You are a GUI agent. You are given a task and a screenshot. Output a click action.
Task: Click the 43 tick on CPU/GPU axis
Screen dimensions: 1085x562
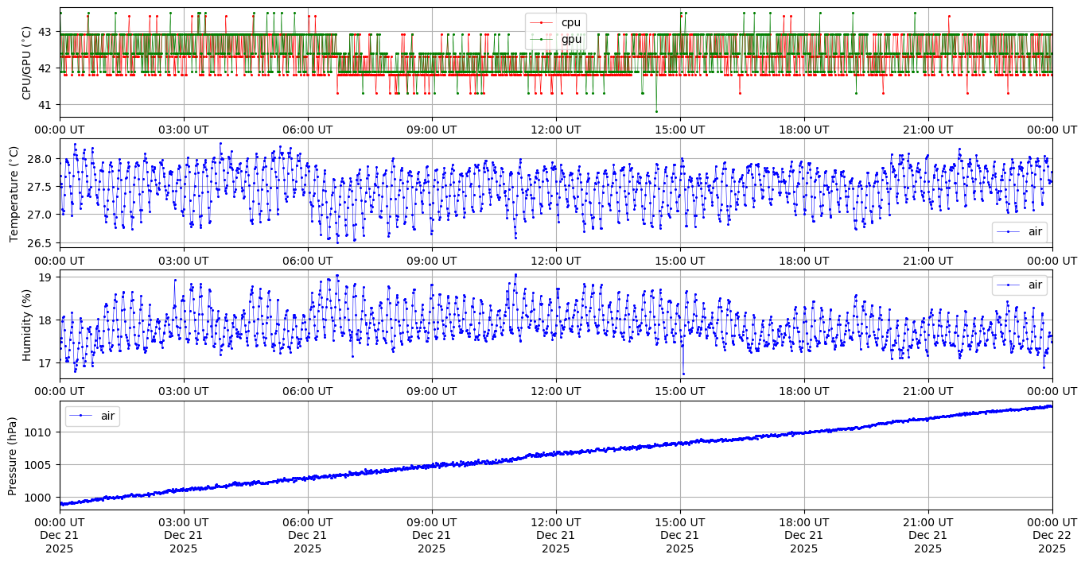click(45, 32)
